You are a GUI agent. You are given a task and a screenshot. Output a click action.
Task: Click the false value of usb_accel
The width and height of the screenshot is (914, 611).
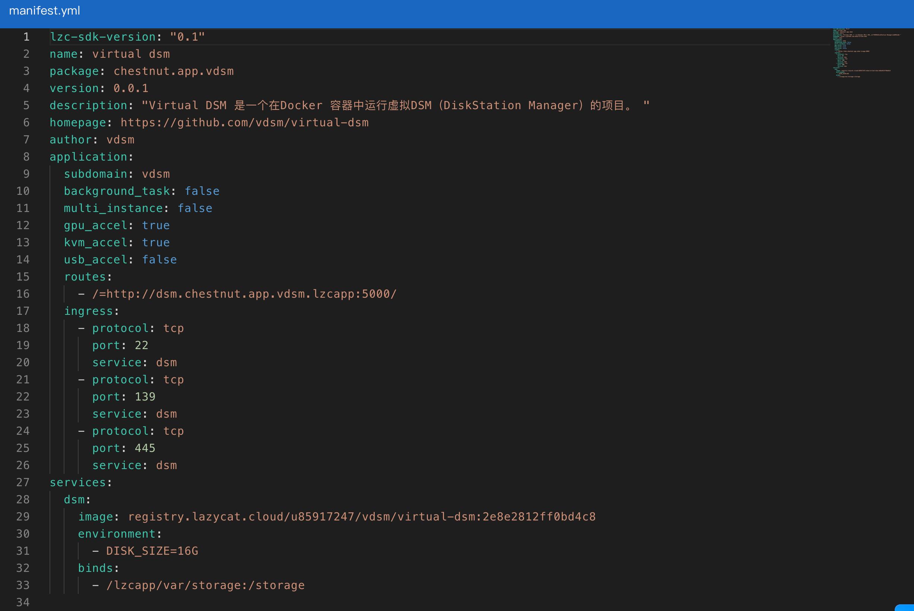[159, 260]
